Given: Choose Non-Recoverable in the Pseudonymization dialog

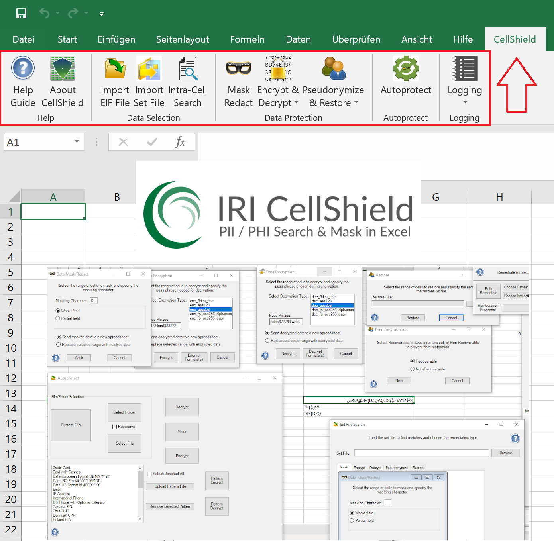Looking at the screenshot, I should pos(413,369).
